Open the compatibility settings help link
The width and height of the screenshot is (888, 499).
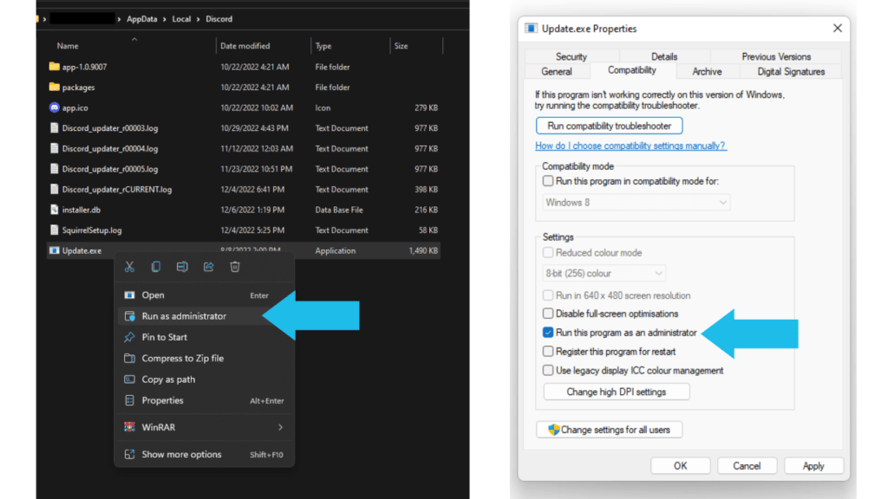(x=630, y=146)
